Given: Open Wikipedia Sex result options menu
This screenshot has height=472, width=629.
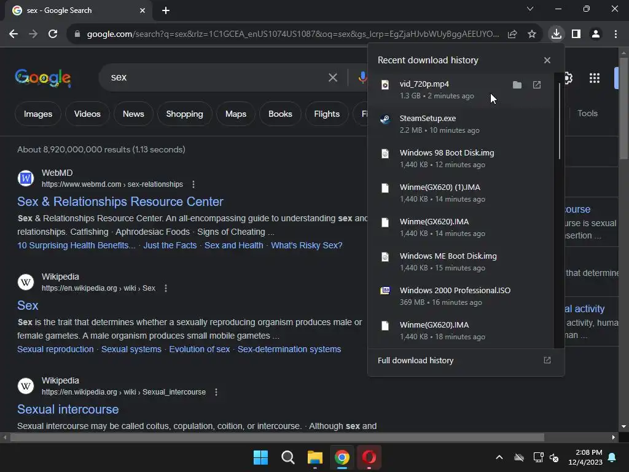Looking at the screenshot, I should tap(166, 288).
